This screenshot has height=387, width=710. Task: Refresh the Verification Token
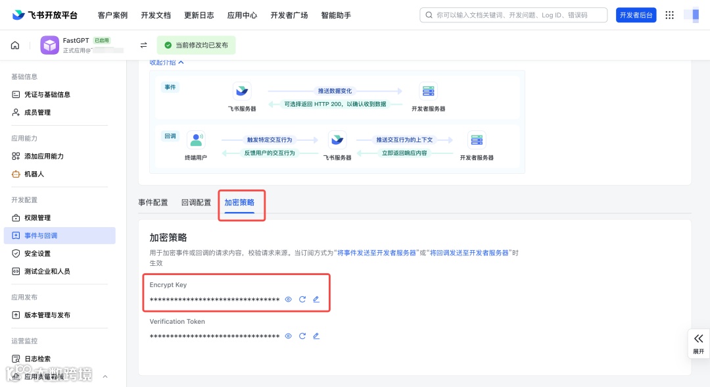tap(302, 336)
